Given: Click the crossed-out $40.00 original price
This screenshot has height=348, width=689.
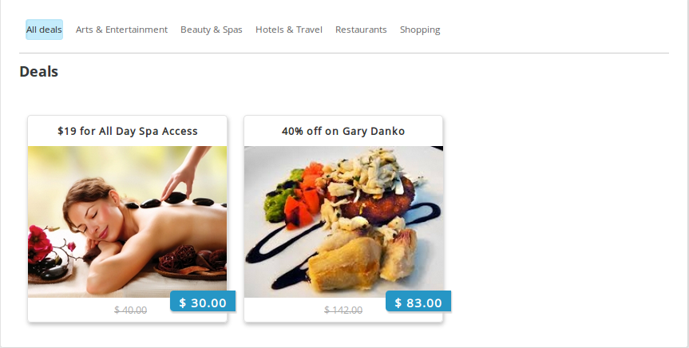Looking at the screenshot, I should [x=130, y=310].
